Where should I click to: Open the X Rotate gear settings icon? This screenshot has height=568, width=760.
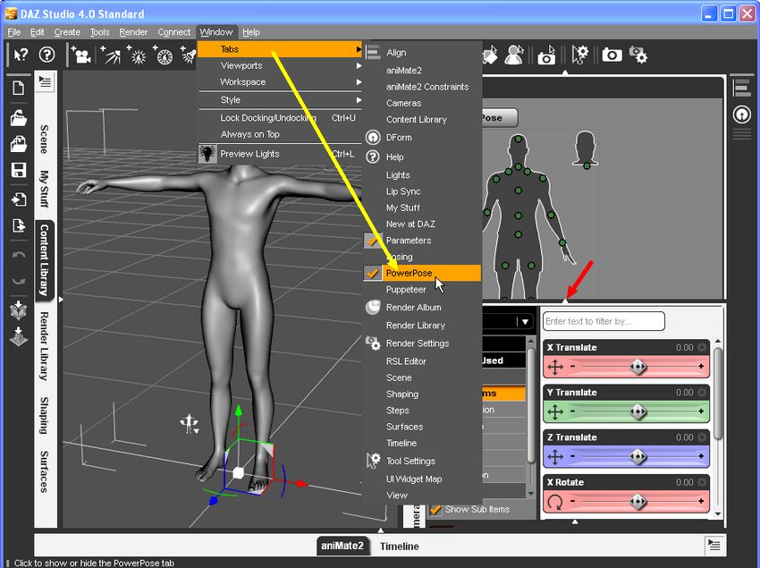point(702,482)
